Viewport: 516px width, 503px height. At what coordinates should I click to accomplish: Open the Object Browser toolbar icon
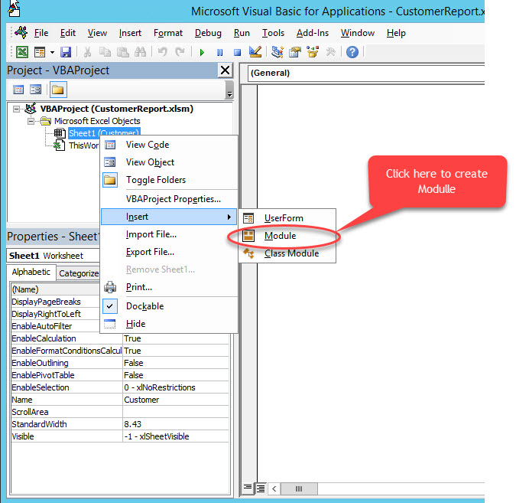[x=313, y=52]
